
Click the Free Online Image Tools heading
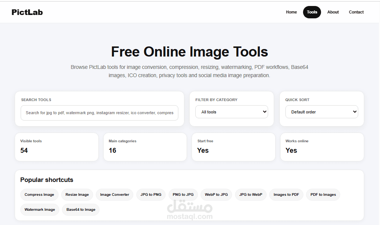coord(190,52)
